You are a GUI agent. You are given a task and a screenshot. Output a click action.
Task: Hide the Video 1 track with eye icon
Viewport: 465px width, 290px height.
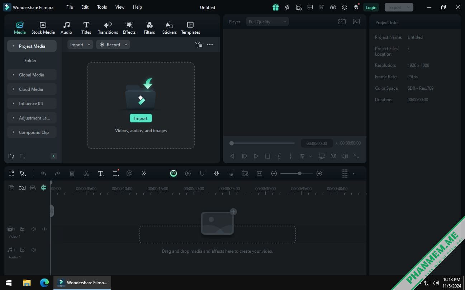(x=44, y=229)
